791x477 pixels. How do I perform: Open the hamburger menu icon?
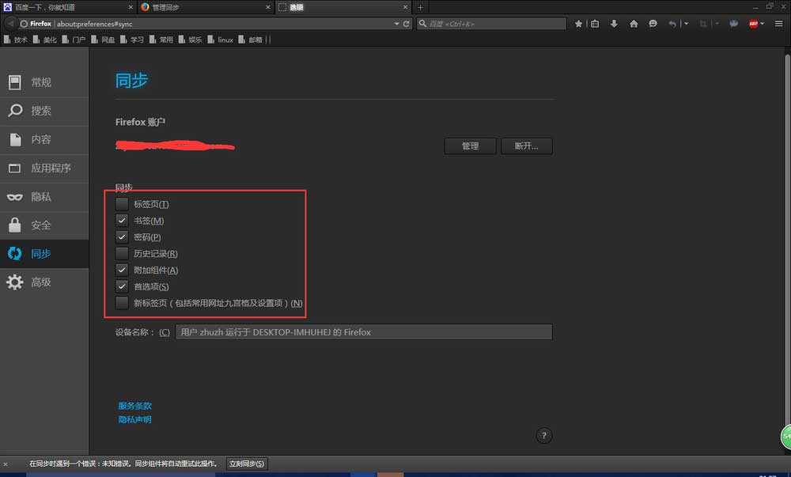pyautogui.click(x=778, y=24)
